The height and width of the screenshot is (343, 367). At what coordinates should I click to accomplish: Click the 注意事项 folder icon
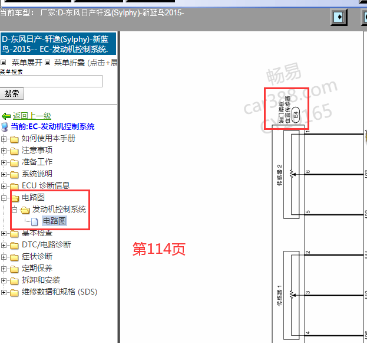tap(14, 151)
